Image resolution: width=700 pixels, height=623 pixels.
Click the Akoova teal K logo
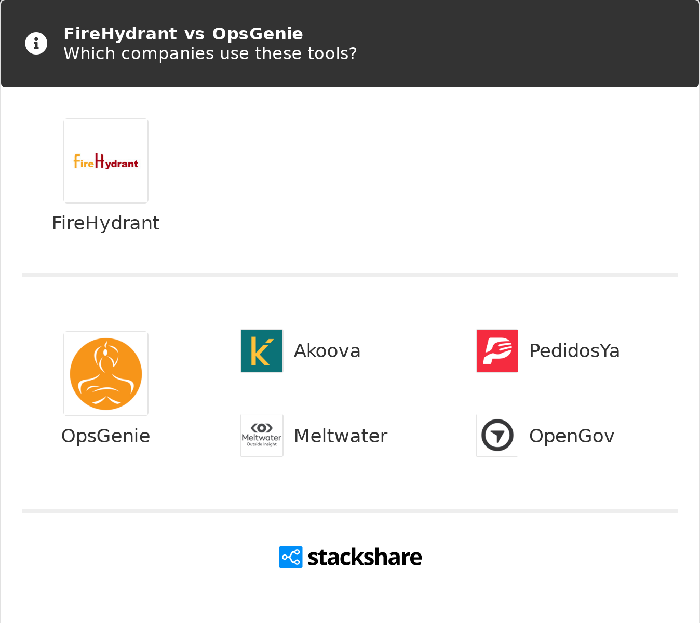point(262,351)
